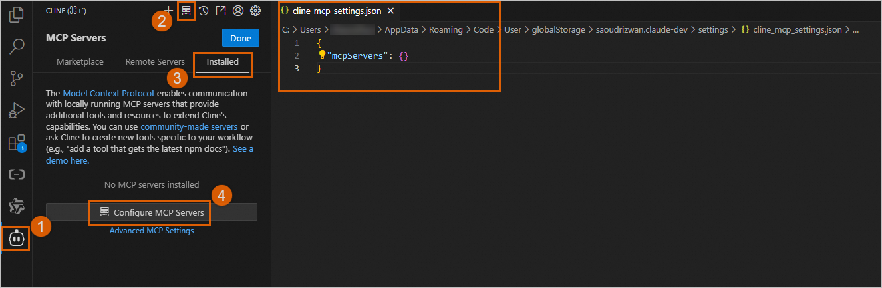Open the Model Context Protocol link
Screen dimensions: 882x288
108,93
